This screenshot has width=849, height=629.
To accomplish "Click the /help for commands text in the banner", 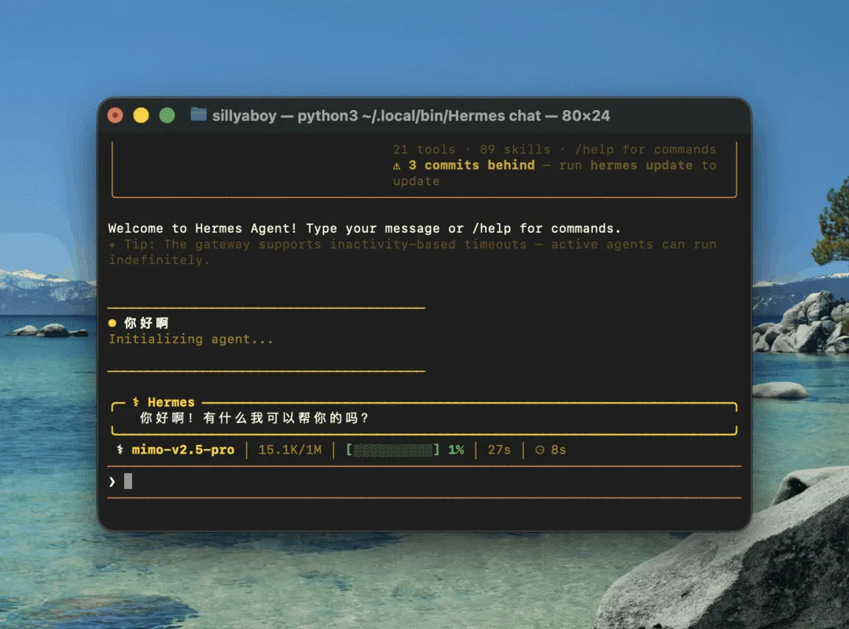I will click(x=645, y=149).
